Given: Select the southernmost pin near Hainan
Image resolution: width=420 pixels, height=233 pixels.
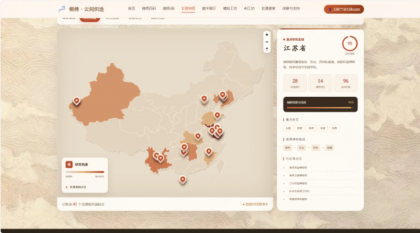Looking at the screenshot, I should pos(183,179).
